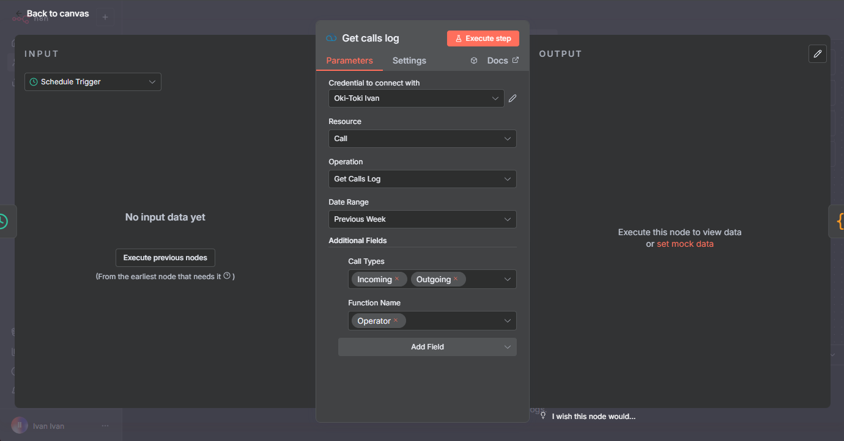Remove the Incoming call type tag
This screenshot has height=441, width=844.
(397, 279)
